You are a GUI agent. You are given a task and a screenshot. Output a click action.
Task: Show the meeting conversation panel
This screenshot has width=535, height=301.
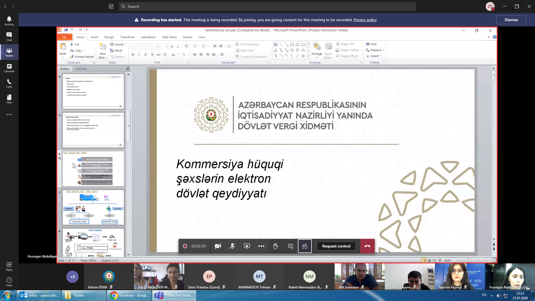point(290,246)
